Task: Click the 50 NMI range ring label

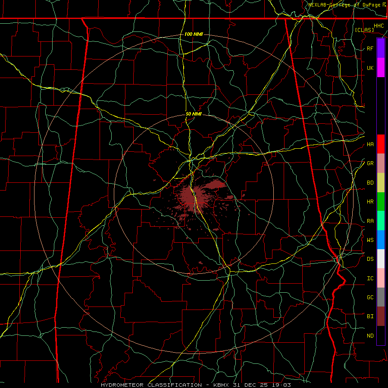Action: point(194,114)
